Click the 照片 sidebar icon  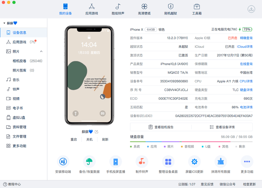8,51
